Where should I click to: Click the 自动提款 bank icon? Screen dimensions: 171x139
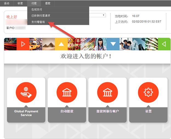[67, 92]
